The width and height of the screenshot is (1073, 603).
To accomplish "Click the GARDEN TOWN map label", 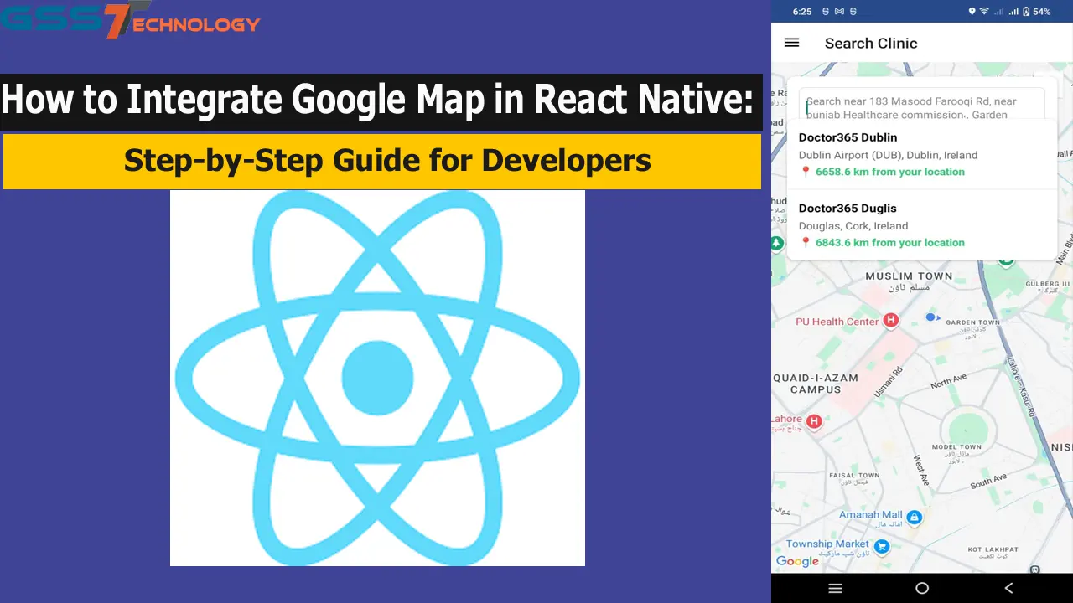I will point(972,322).
